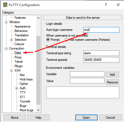Focus the Terminal-type string field
The height and width of the screenshot is (122, 124).
tap(101, 53)
